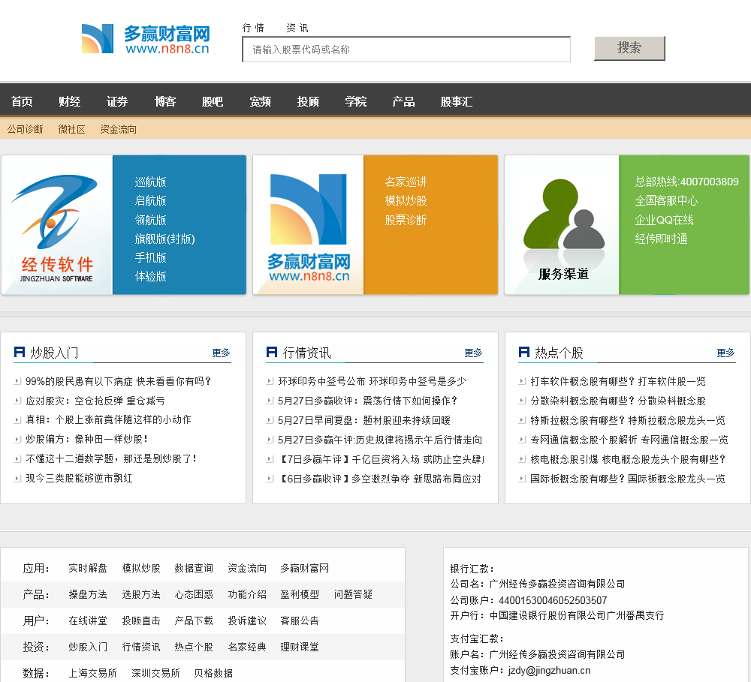
Task: Choose 巡航版 software version
Action: click(x=150, y=182)
